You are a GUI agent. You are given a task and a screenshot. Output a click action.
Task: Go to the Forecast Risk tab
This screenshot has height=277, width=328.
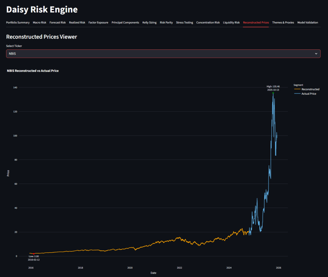pyautogui.click(x=57, y=22)
